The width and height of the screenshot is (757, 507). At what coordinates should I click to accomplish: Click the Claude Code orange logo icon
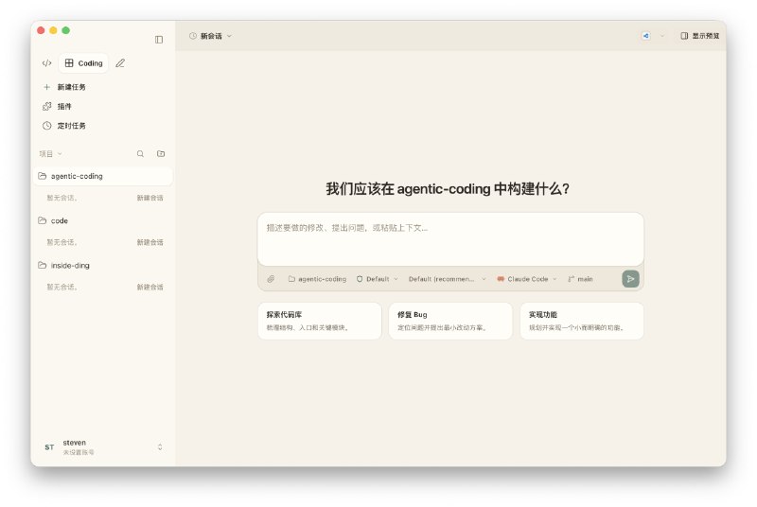(x=501, y=279)
